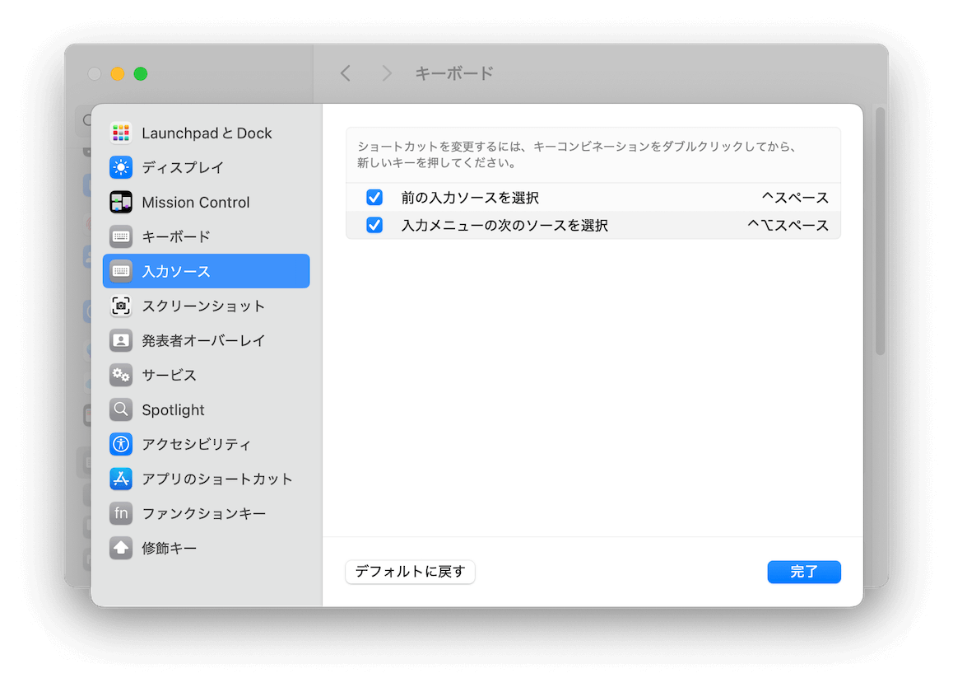
Task: Select ディスプレイ in the sidebar
Action: (206, 167)
